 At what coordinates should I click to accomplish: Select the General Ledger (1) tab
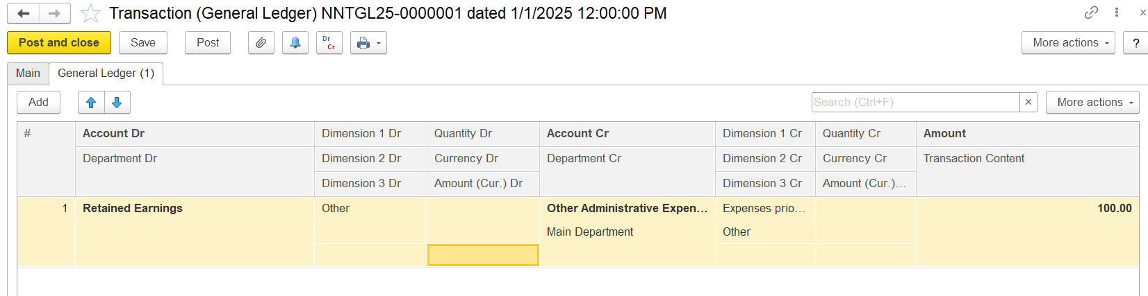click(106, 73)
